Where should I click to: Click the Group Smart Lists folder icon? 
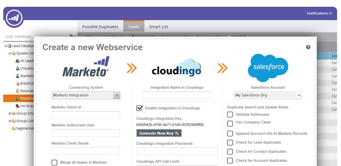point(13,114)
